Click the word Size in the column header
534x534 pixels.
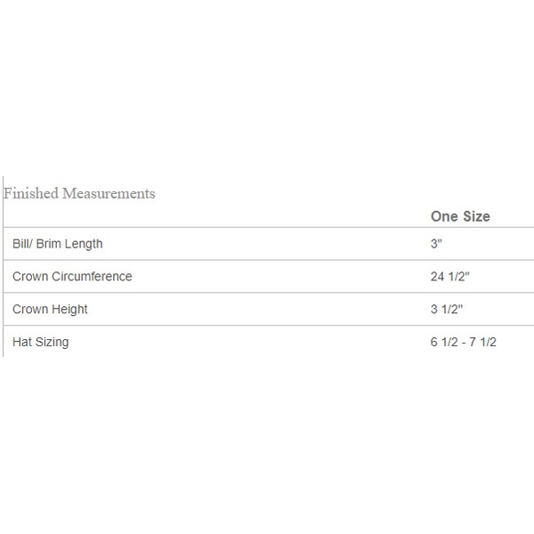[x=476, y=216]
